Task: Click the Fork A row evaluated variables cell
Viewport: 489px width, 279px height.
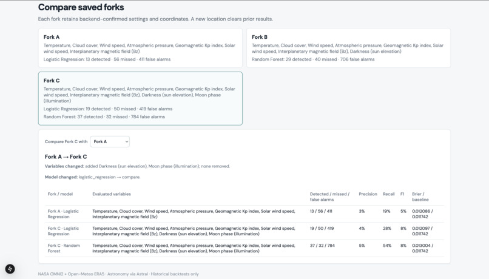Action: click(x=194, y=214)
